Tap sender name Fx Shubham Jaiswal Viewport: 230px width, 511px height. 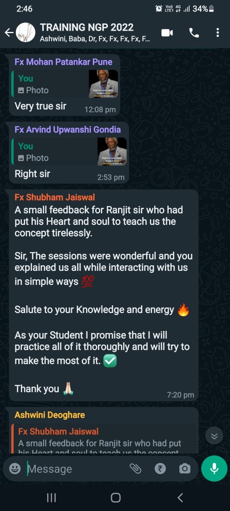pos(55,197)
